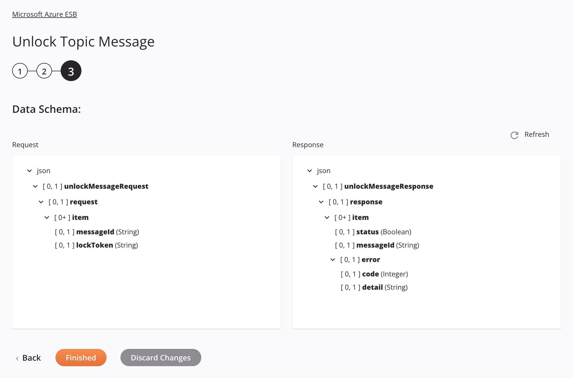Click step 2 progress indicator

pyautogui.click(x=44, y=70)
